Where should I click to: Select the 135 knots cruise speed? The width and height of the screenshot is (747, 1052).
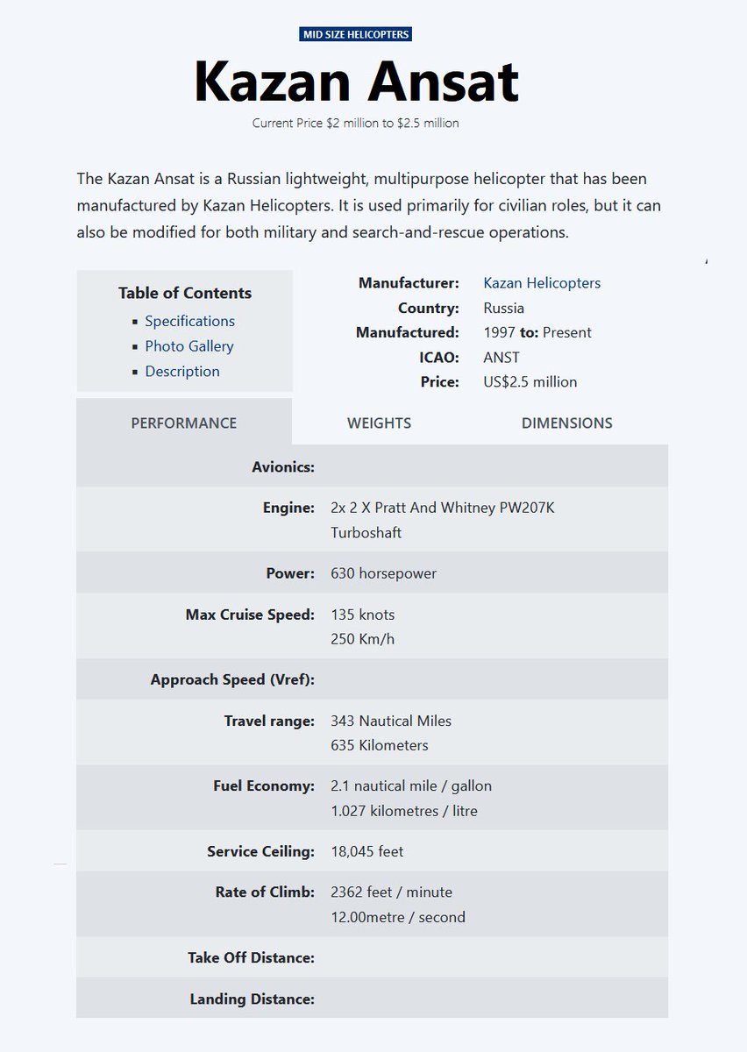(363, 615)
